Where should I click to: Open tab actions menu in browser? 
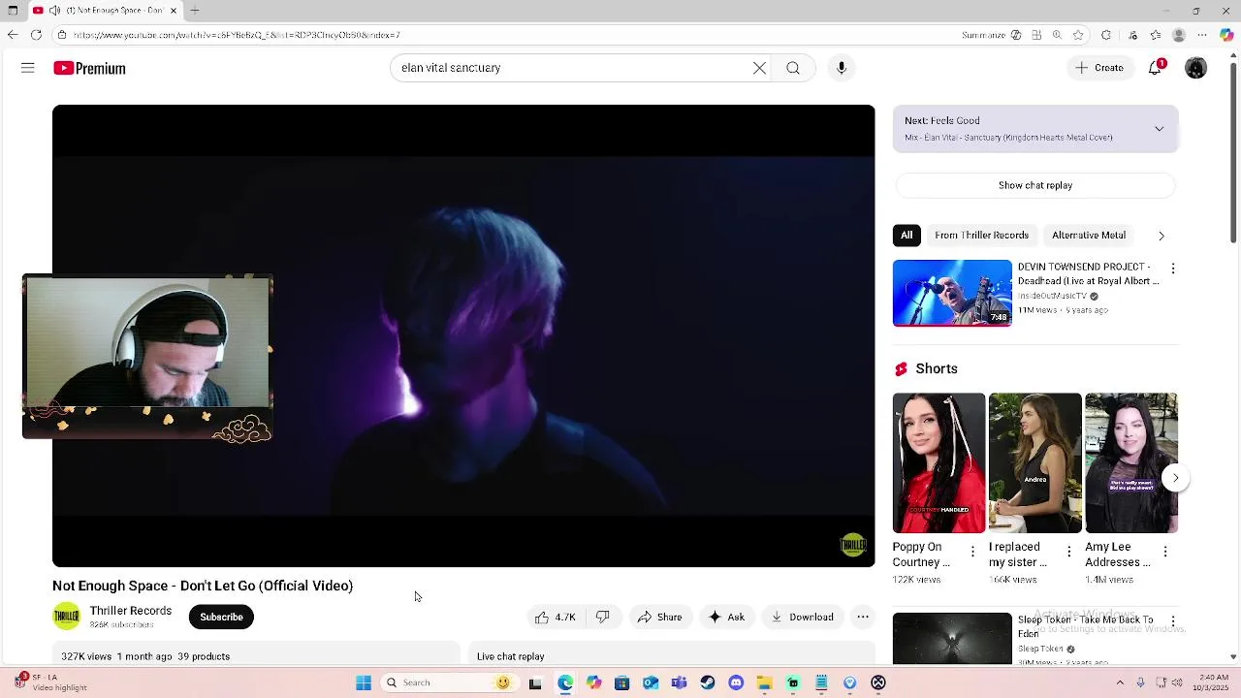tap(13, 11)
